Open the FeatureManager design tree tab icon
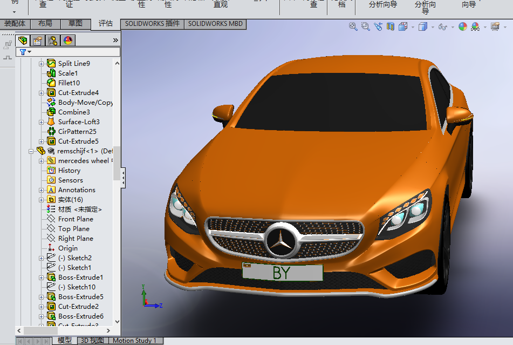The height and width of the screenshot is (345, 513). point(23,40)
